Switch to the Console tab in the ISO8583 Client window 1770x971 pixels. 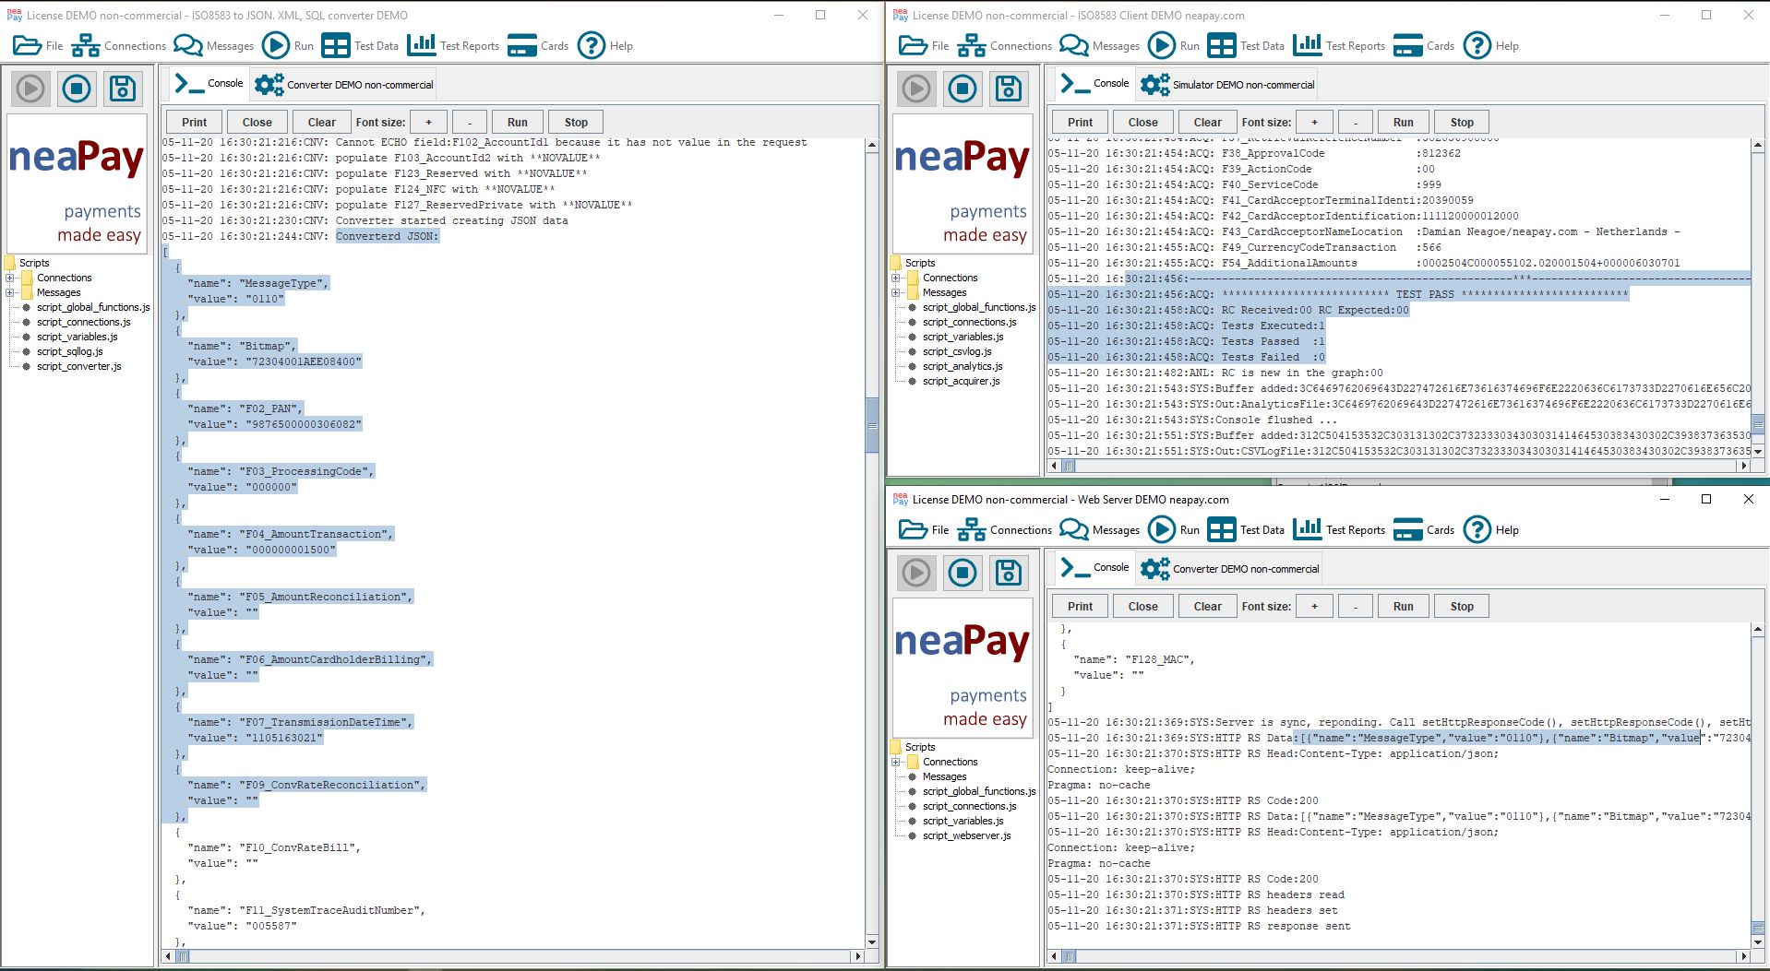click(x=1094, y=84)
